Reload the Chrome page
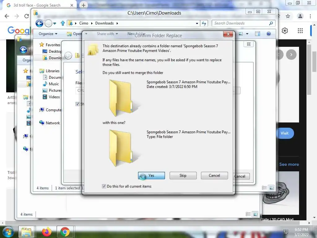 point(27,16)
